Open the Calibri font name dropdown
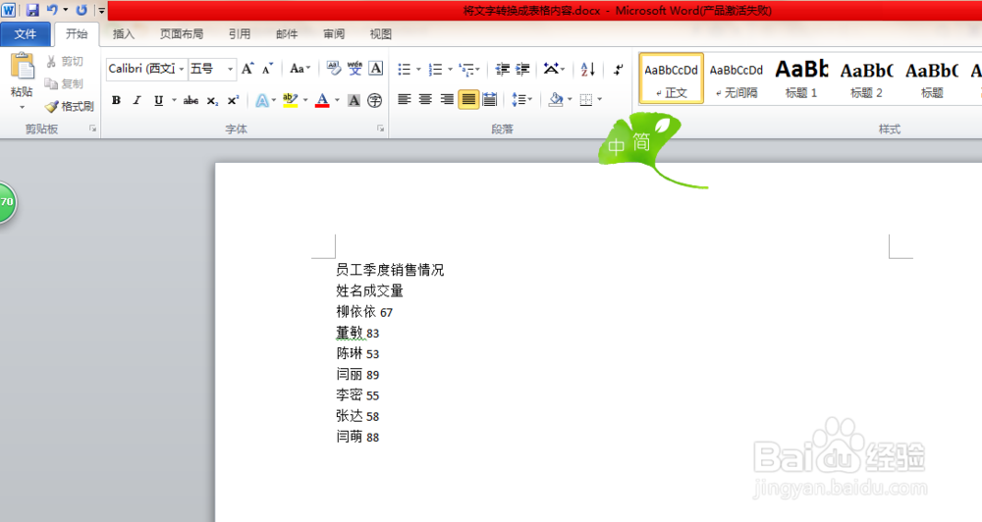The width and height of the screenshot is (982, 522). [182, 69]
